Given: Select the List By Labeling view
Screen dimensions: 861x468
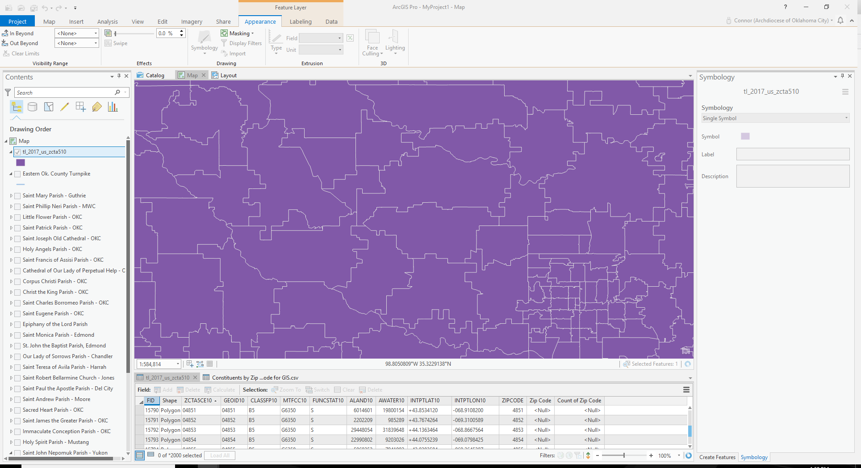Looking at the screenshot, I should [97, 107].
